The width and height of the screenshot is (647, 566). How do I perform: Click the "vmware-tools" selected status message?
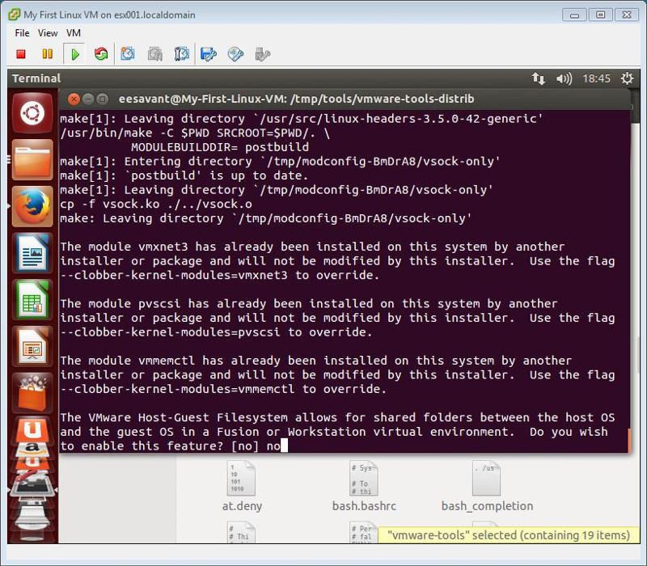[x=509, y=535]
